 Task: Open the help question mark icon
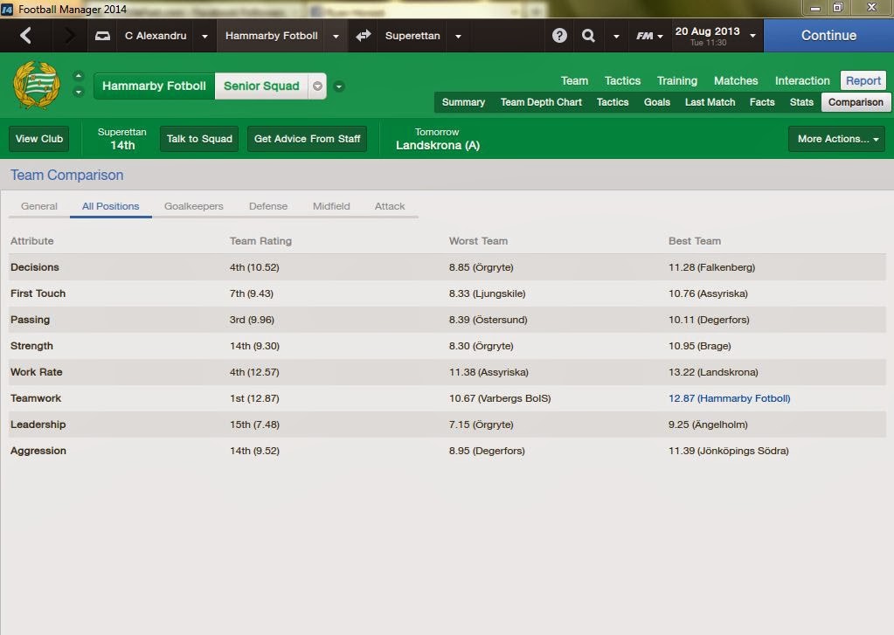coord(559,36)
